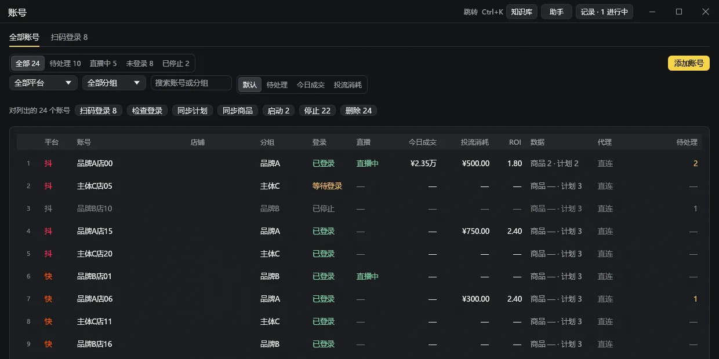
Task: Click 等待登录 status for 主体C店05
Action: click(327, 186)
